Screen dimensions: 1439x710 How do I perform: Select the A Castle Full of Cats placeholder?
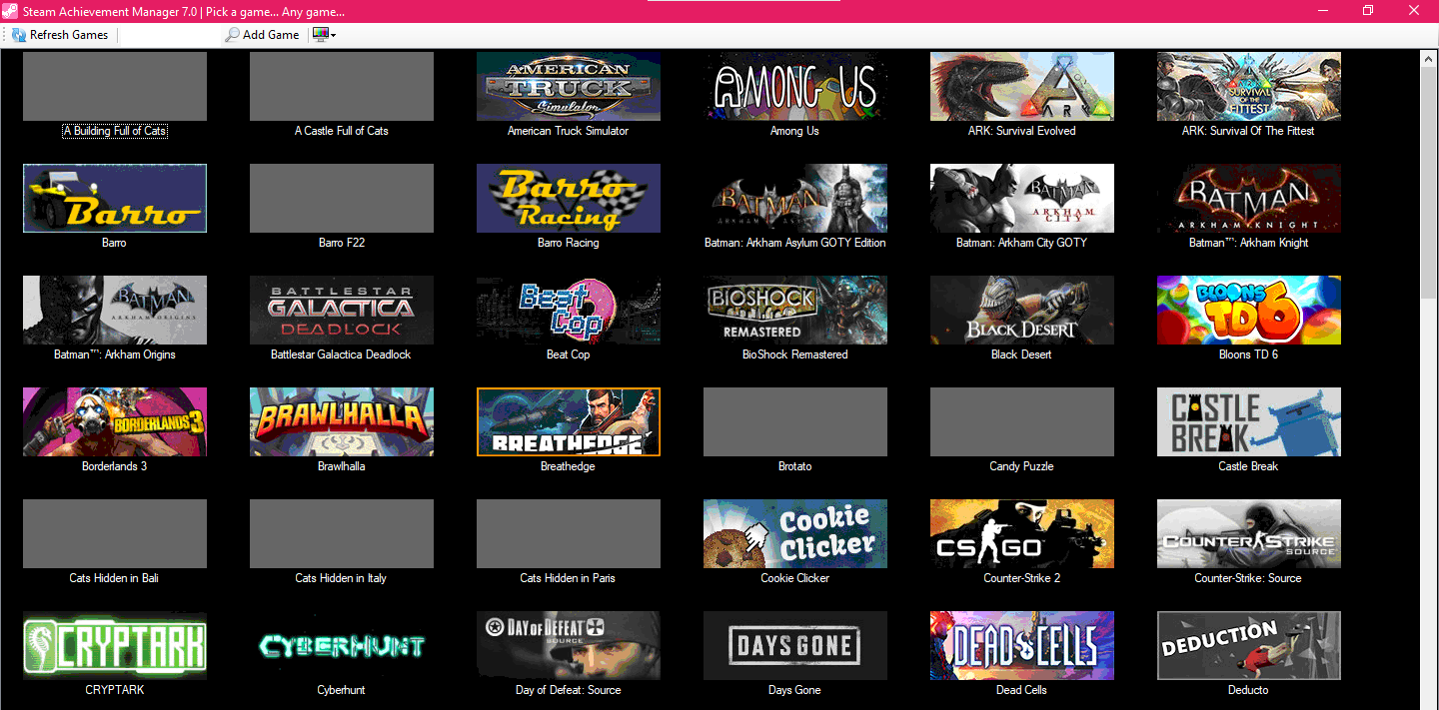[x=342, y=87]
